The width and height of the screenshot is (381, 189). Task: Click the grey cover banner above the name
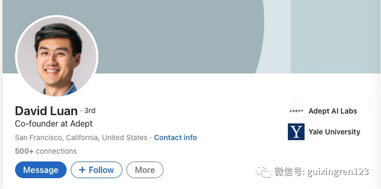[x=176, y=35]
